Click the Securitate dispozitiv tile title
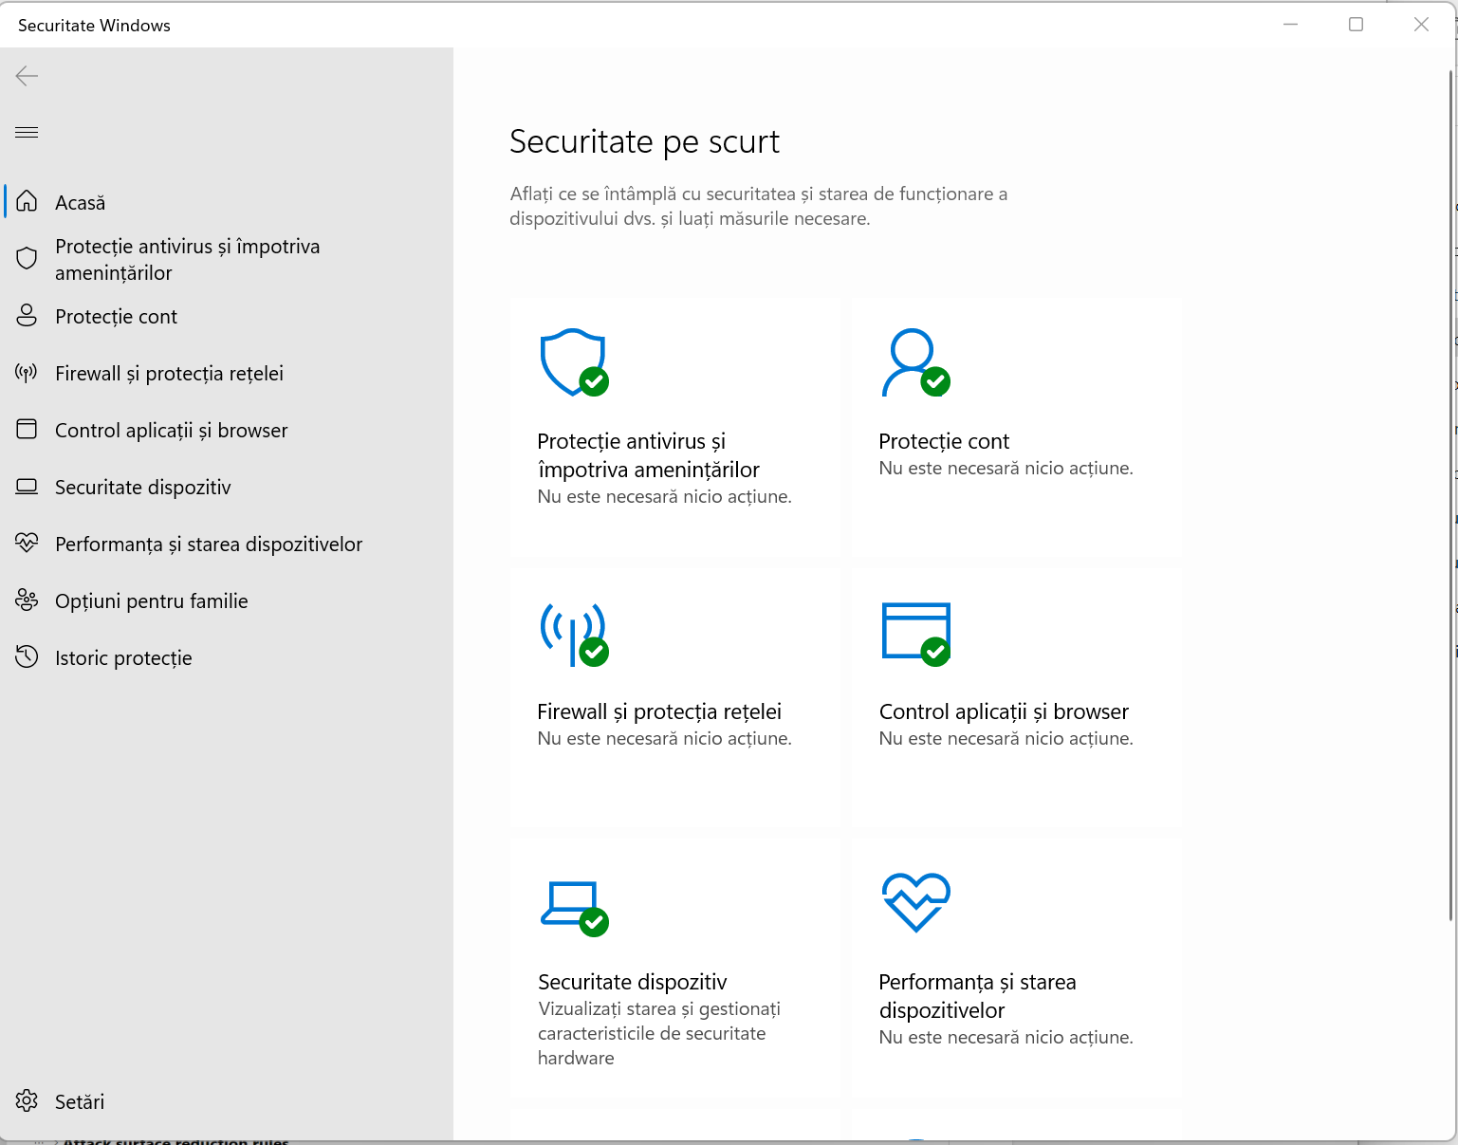Screen dimensions: 1458x1145 click(632, 982)
